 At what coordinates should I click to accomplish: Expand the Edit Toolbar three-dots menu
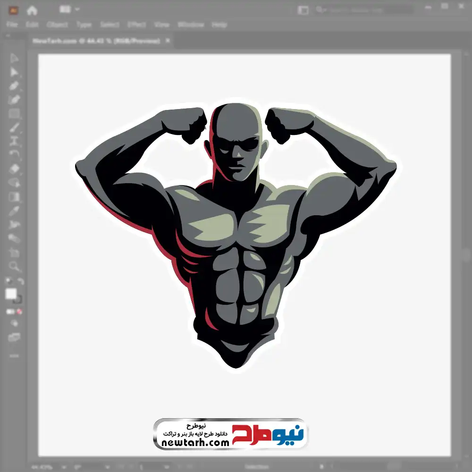pyautogui.click(x=14, y=355)
